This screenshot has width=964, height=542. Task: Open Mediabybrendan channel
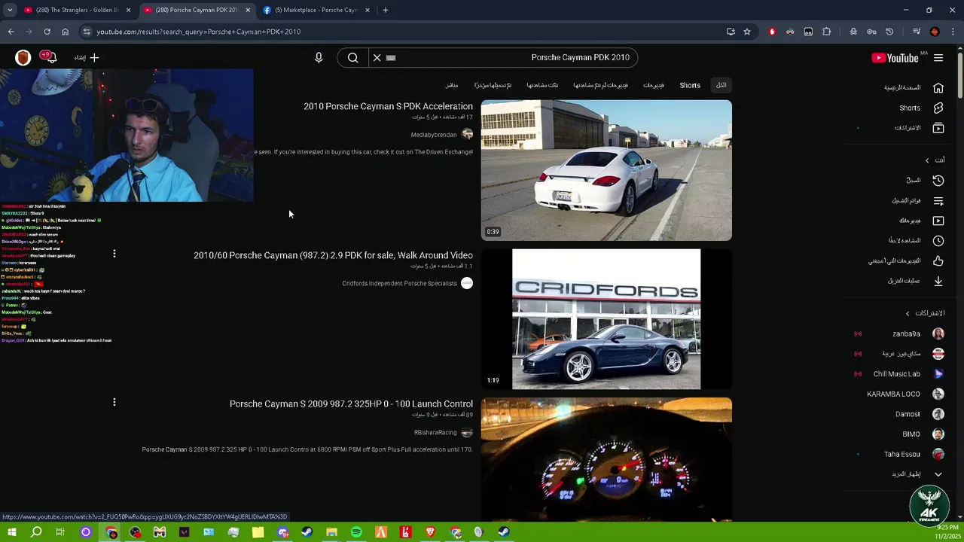(x=434, y=135)
